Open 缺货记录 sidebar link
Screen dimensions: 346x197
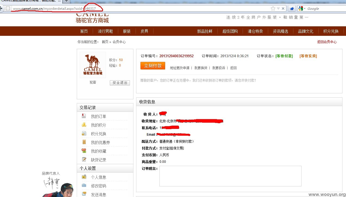click(98, 160)
